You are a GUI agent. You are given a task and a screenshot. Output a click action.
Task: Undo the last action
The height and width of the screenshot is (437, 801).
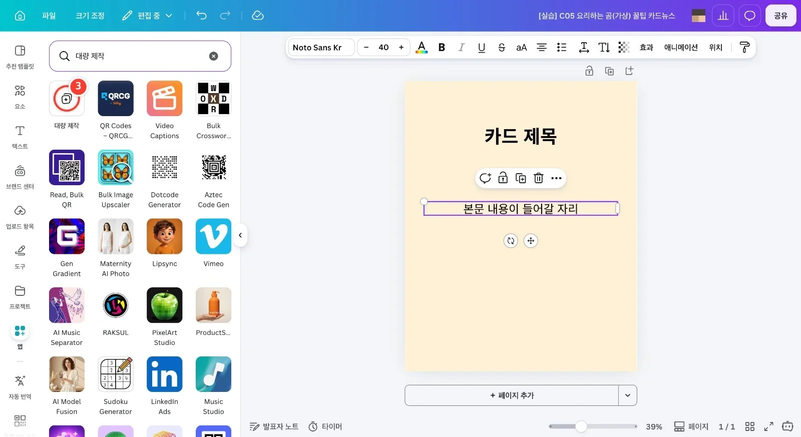click(x=201, y=16)
